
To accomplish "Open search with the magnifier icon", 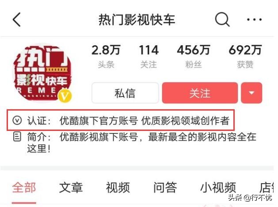I will [x=222, y=19].
